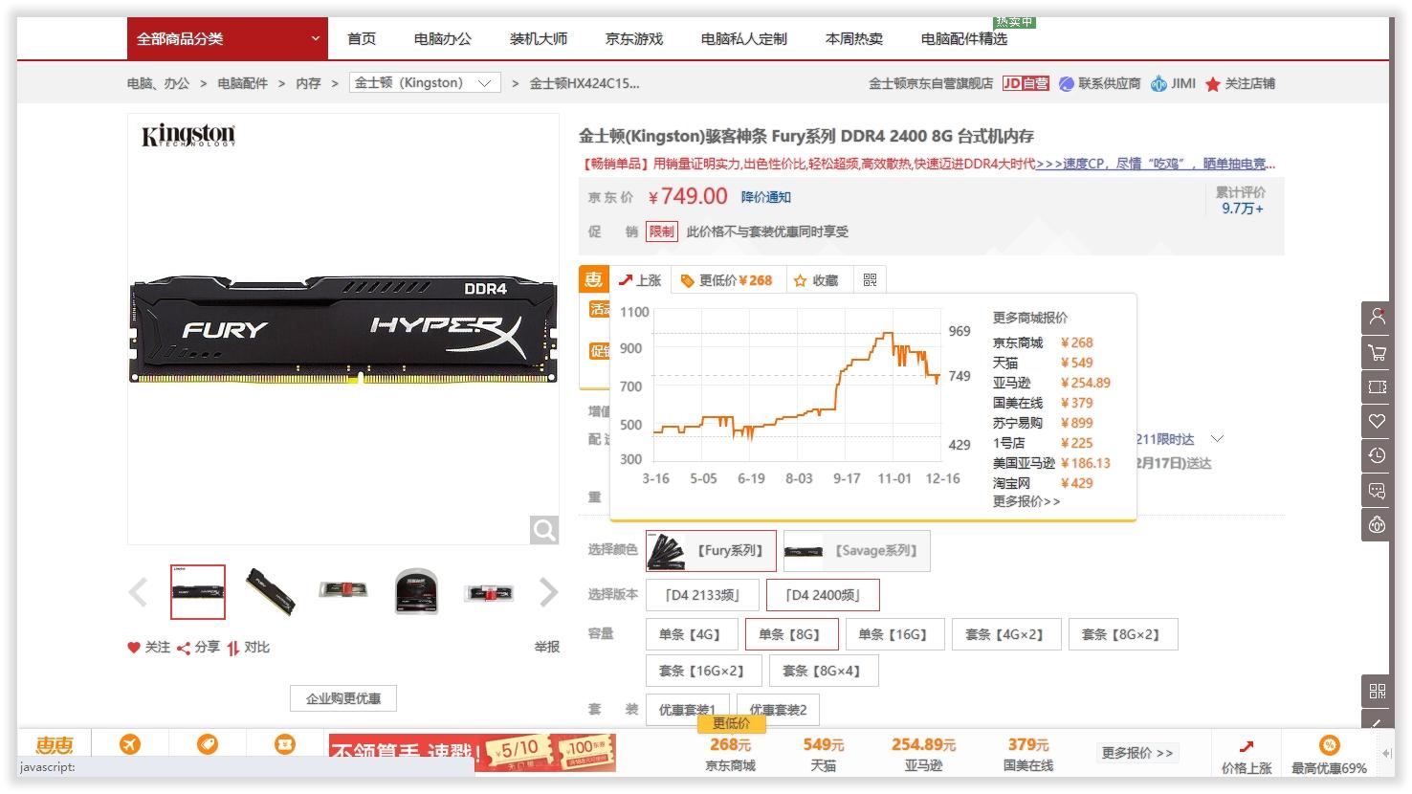Click the QR code tab in price widget
Image resolution: width=1412 pixels, height=794 pixels.
870,279
